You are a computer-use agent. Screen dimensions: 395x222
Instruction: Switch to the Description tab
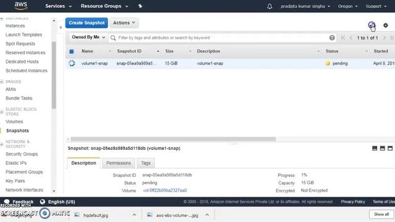pyautogui.click(x=84, y=163)
